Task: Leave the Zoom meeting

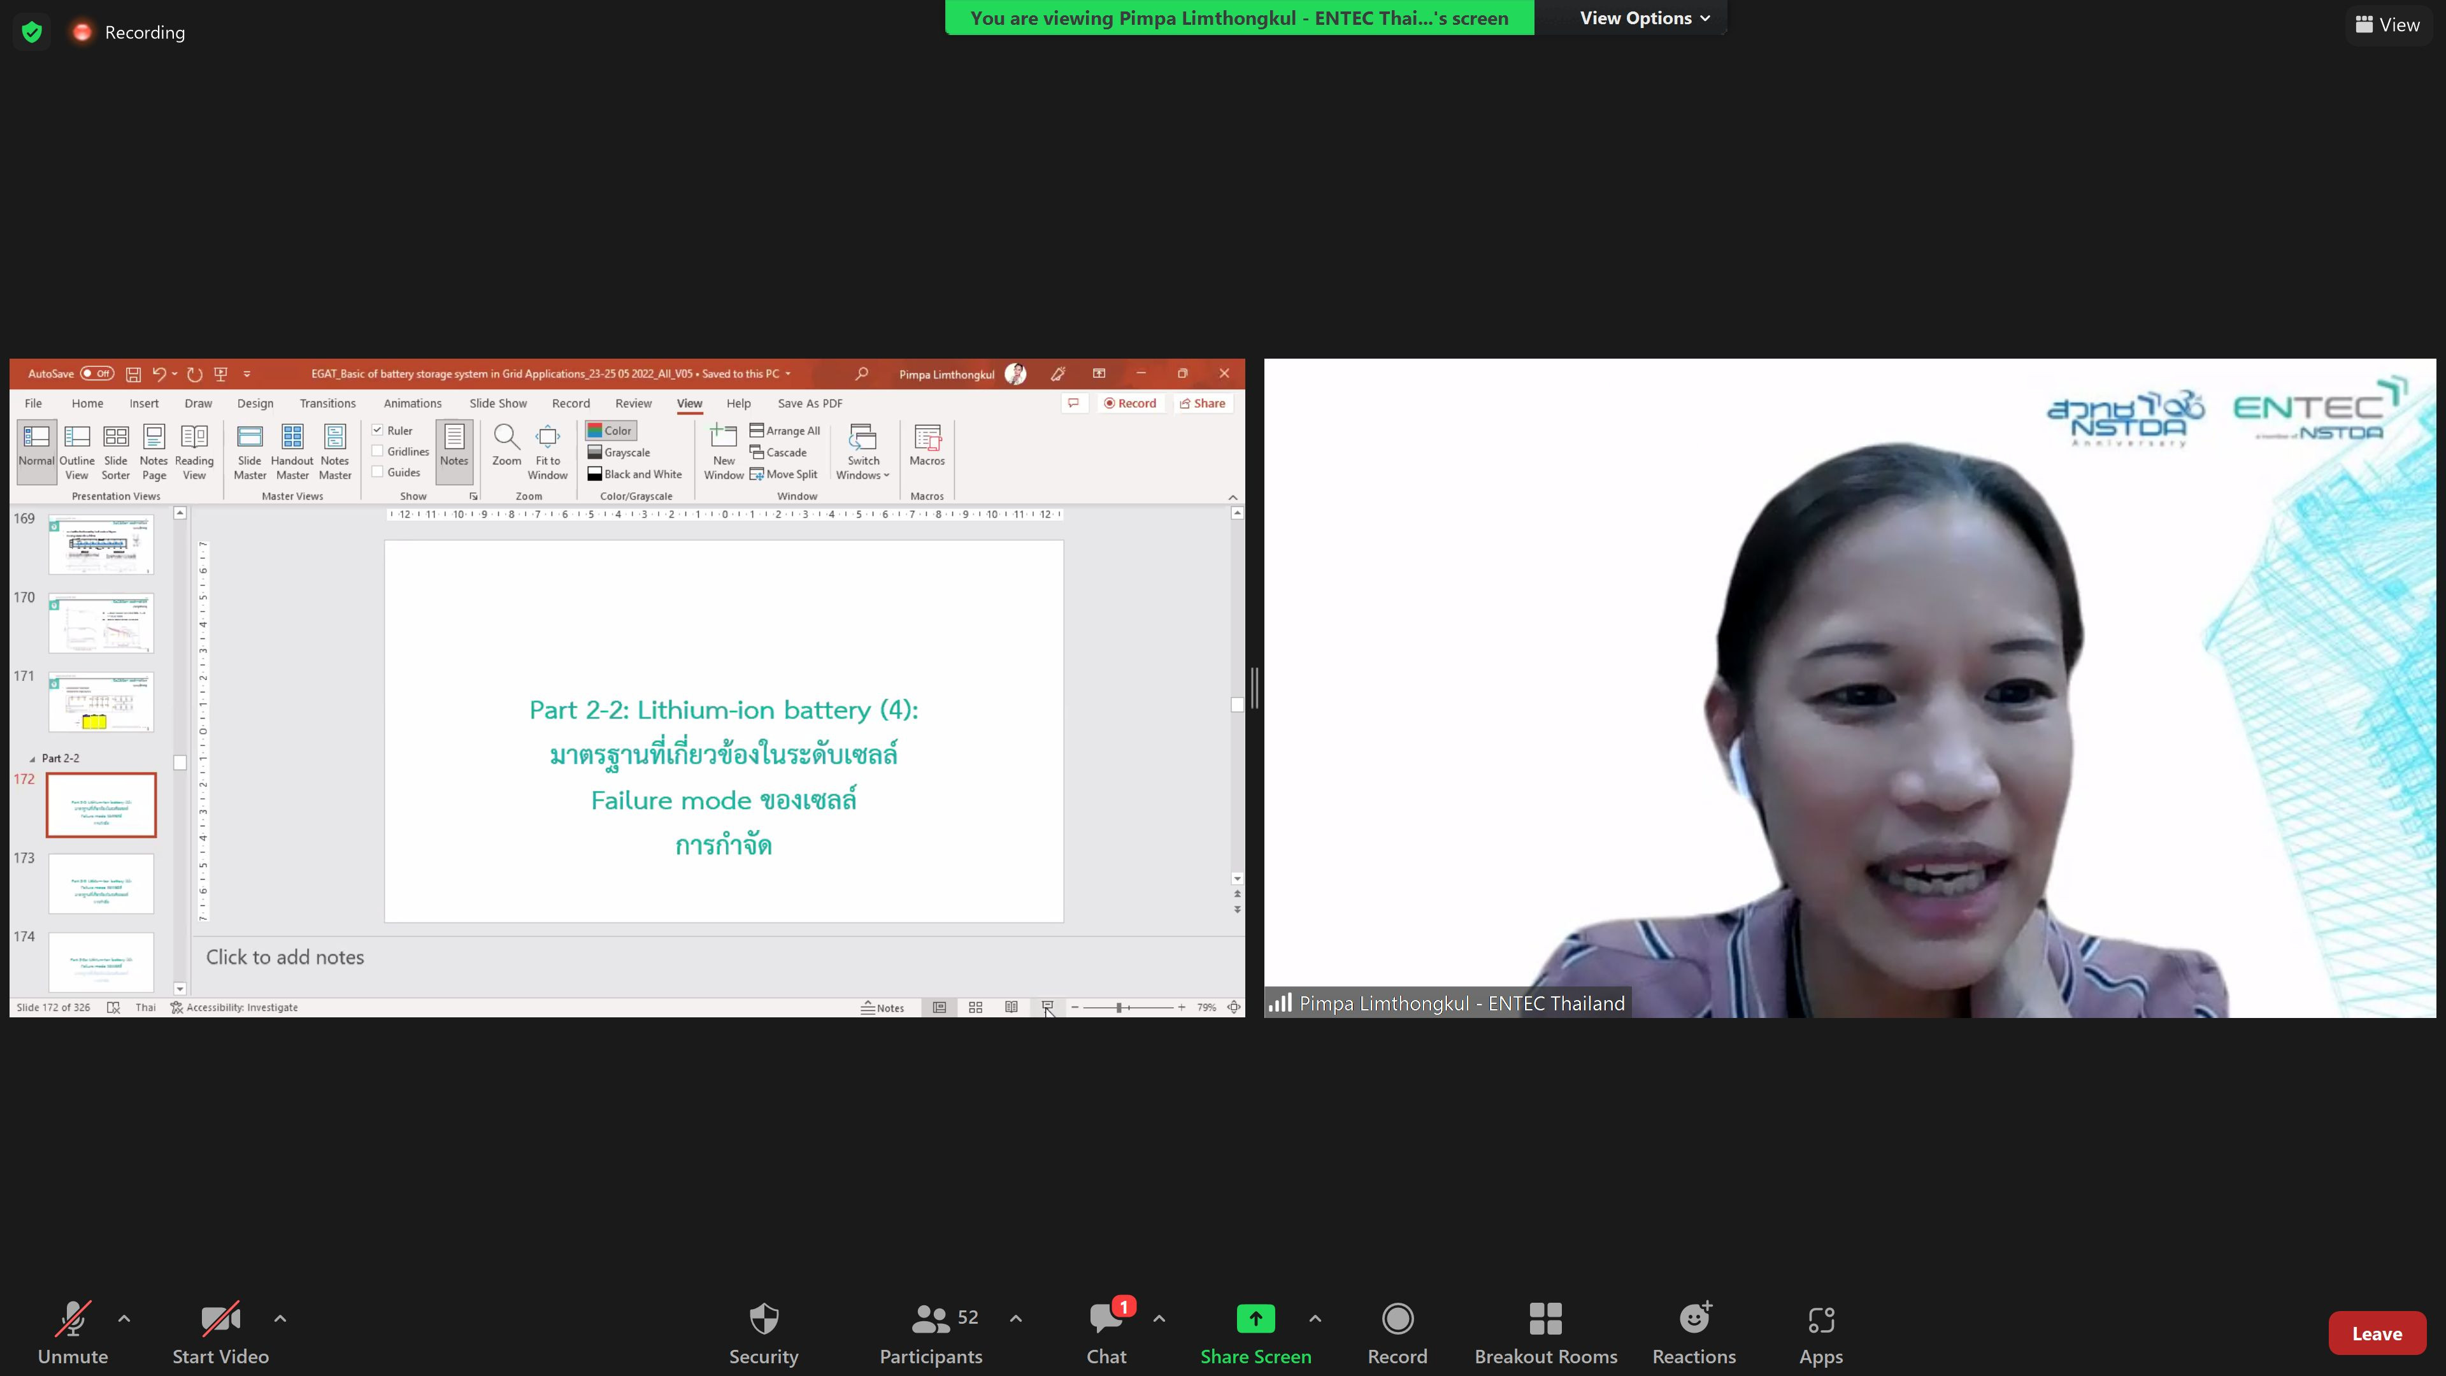Action: (2377, 1333)
